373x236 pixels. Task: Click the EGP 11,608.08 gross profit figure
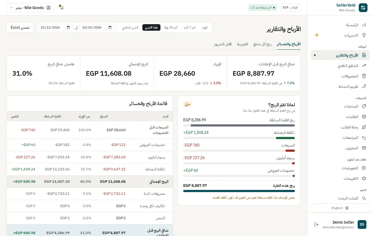point(109,74)
